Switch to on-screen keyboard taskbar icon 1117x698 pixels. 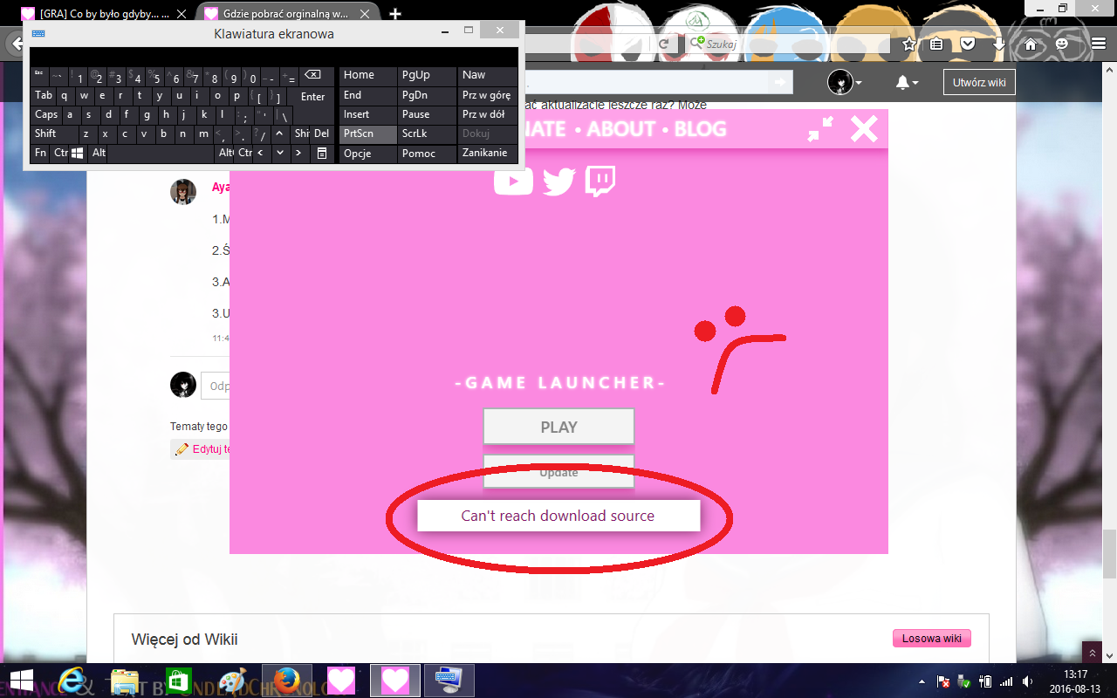(449, 681)
